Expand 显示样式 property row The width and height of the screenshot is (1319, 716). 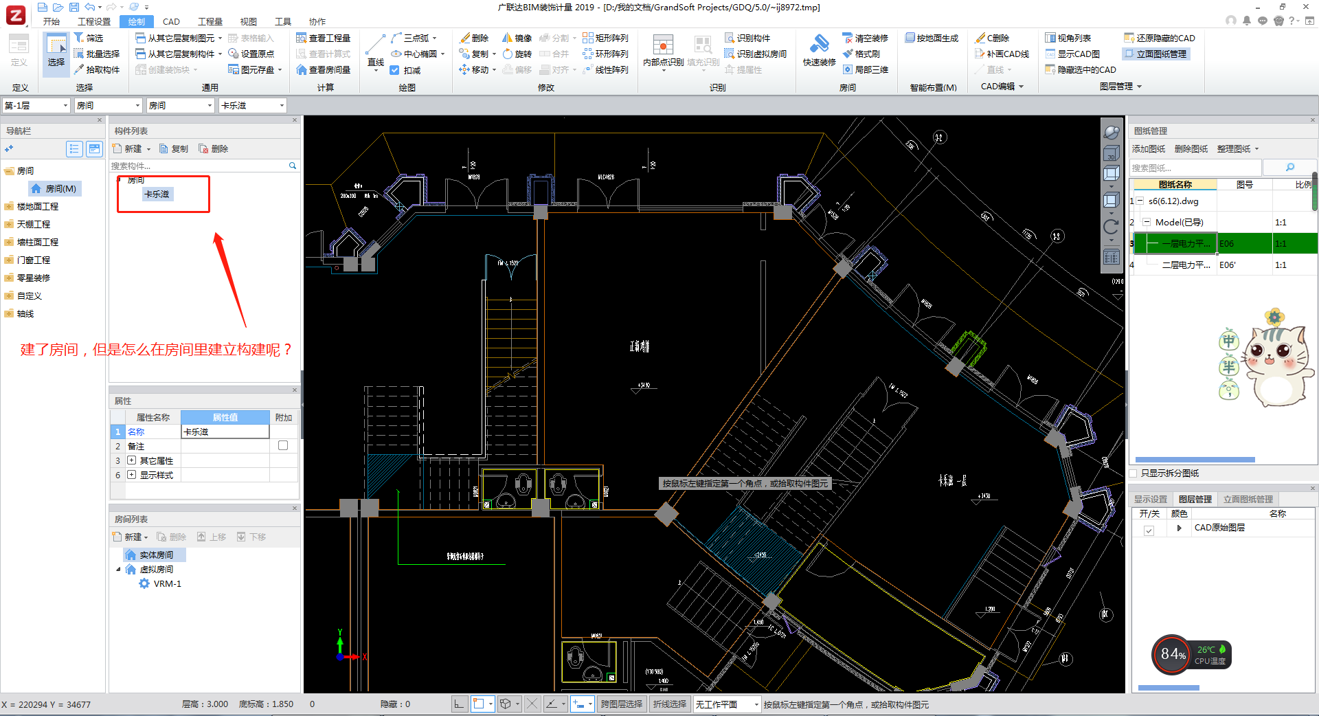point(131,475)
